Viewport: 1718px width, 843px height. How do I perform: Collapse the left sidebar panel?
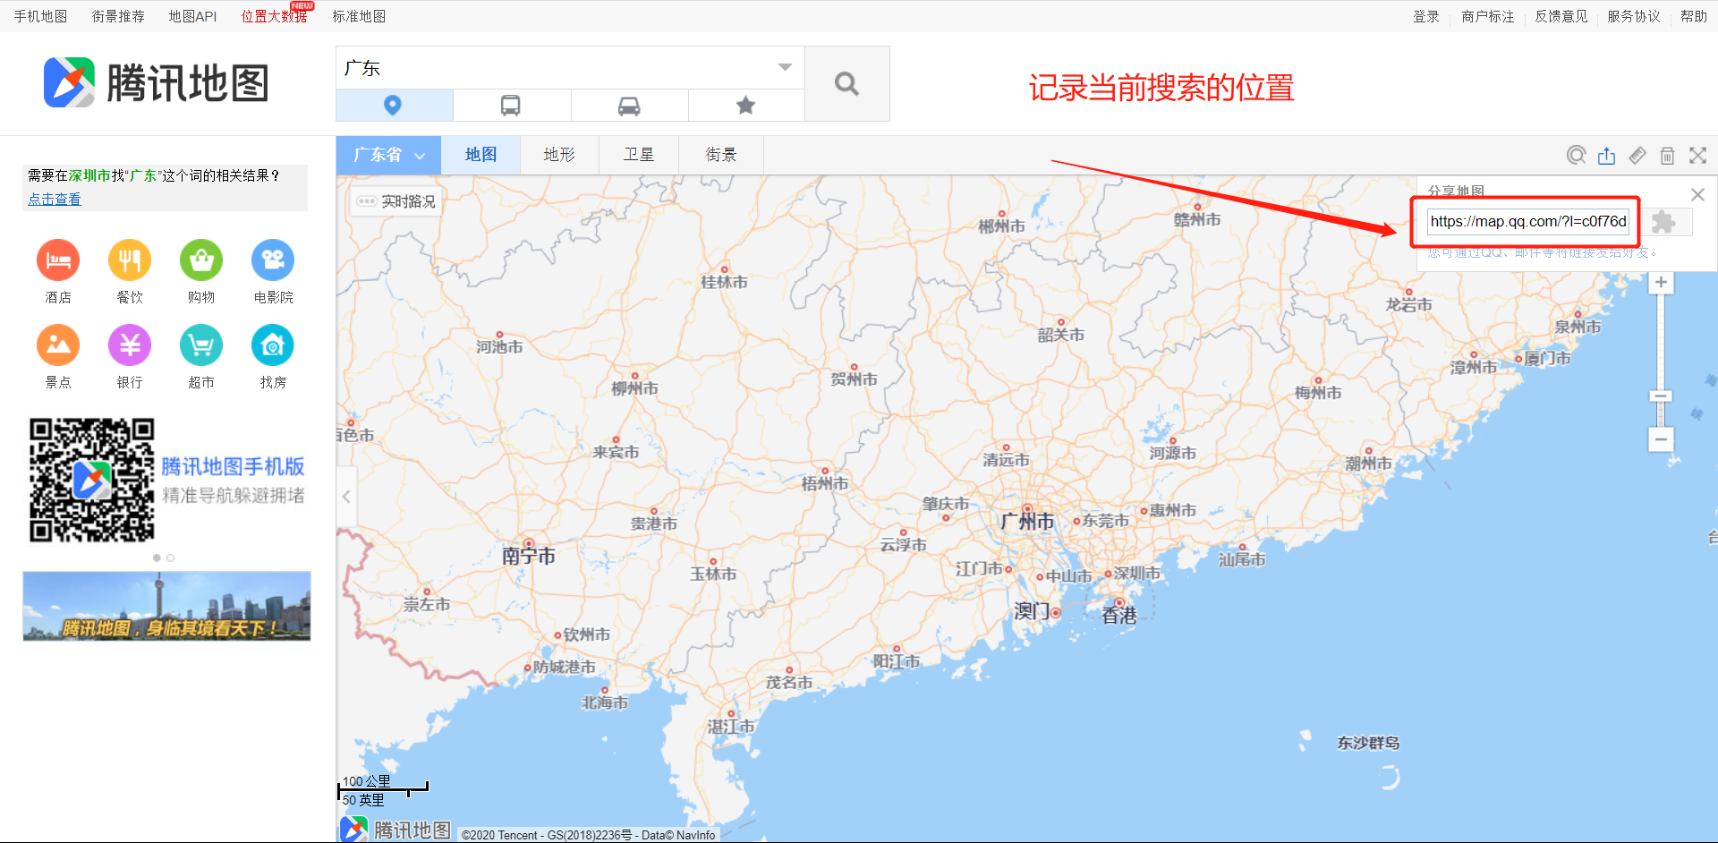pyautogui.click(x=346, y=496)
